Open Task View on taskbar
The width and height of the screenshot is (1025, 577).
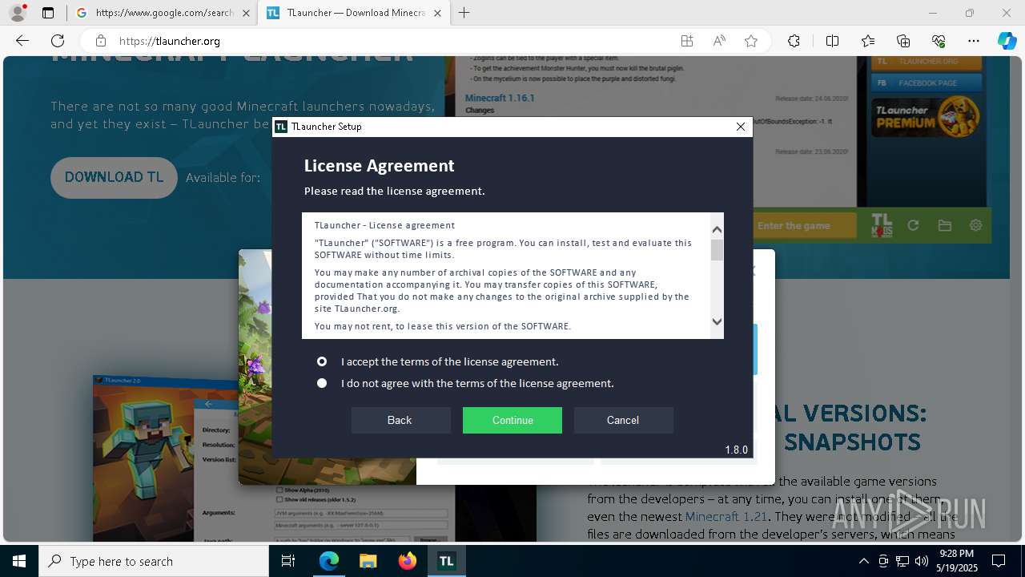point(288,561)
